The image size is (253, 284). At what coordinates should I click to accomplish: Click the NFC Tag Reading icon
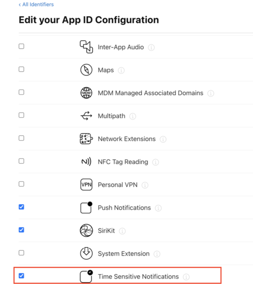86,162
